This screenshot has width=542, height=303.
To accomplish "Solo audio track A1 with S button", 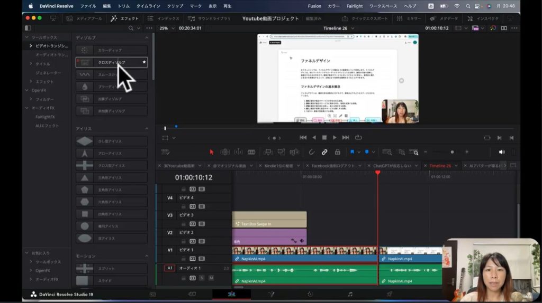I will (x=202, y=278).
